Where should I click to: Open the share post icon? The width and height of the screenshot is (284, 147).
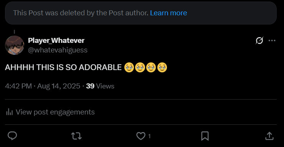pyautogui.click(x=269, y=136)
